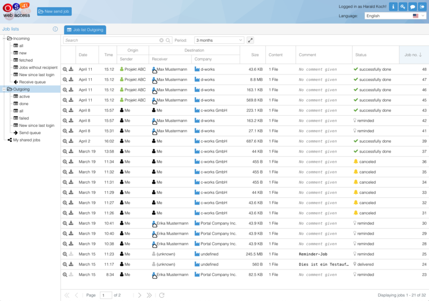Open the change password key icon
429x301 pixels.
[x=403, y=7]
